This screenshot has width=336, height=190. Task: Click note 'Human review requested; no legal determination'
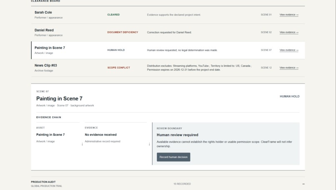182,50
